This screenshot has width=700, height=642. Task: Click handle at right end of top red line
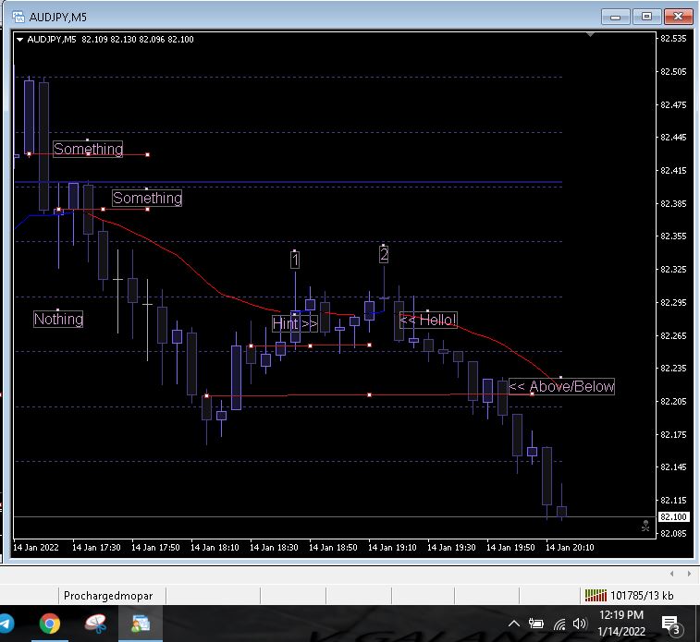[148, 154]
